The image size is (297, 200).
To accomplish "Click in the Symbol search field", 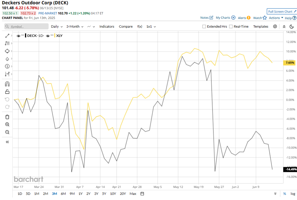I will (x=27, y=27).
